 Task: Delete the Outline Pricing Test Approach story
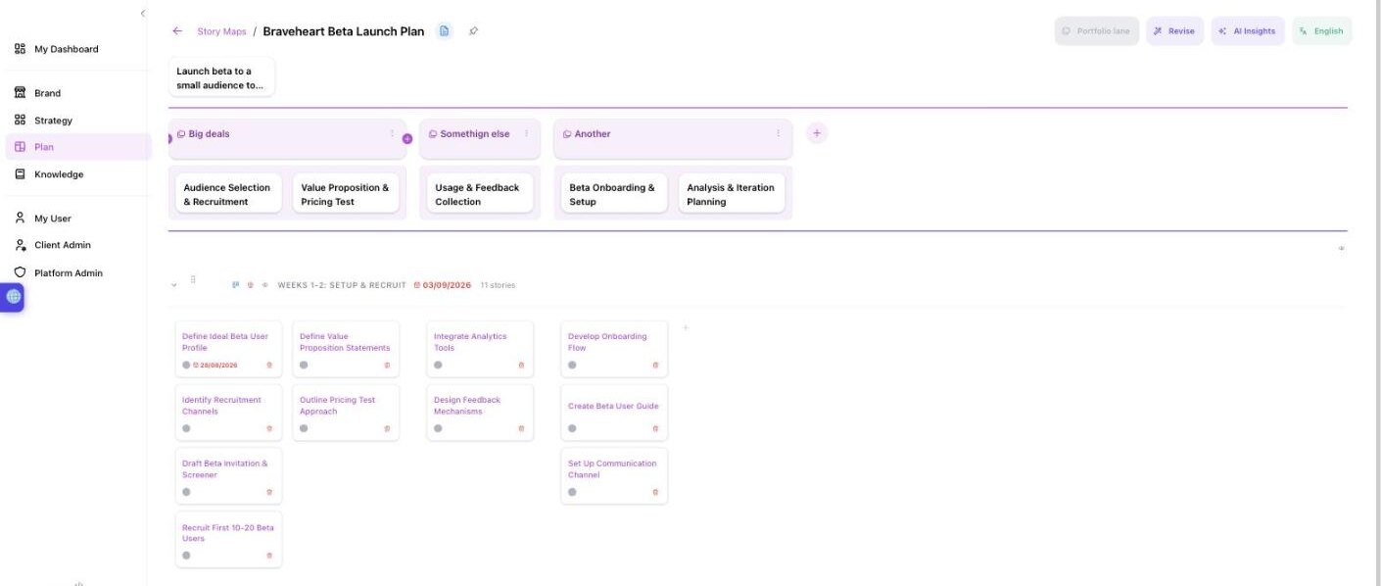click(x=387, y=428)
